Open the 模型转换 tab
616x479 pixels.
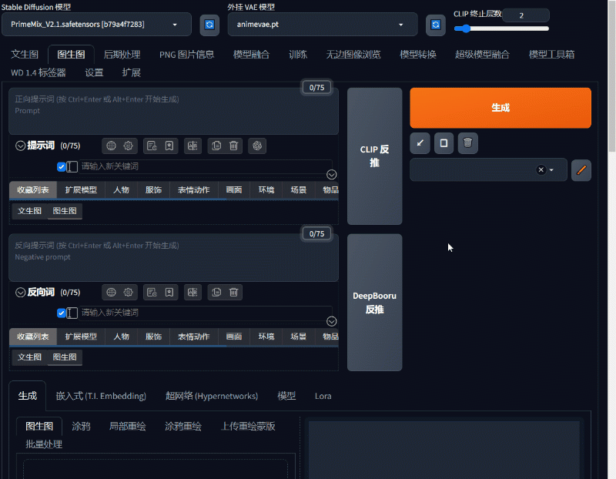click(x=418, y=54)
